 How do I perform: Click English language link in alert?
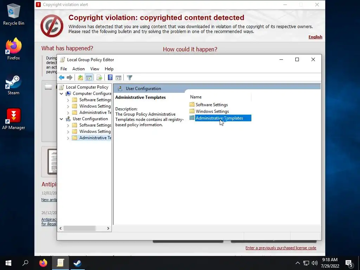pyautogui.click(x=315, y=37)
